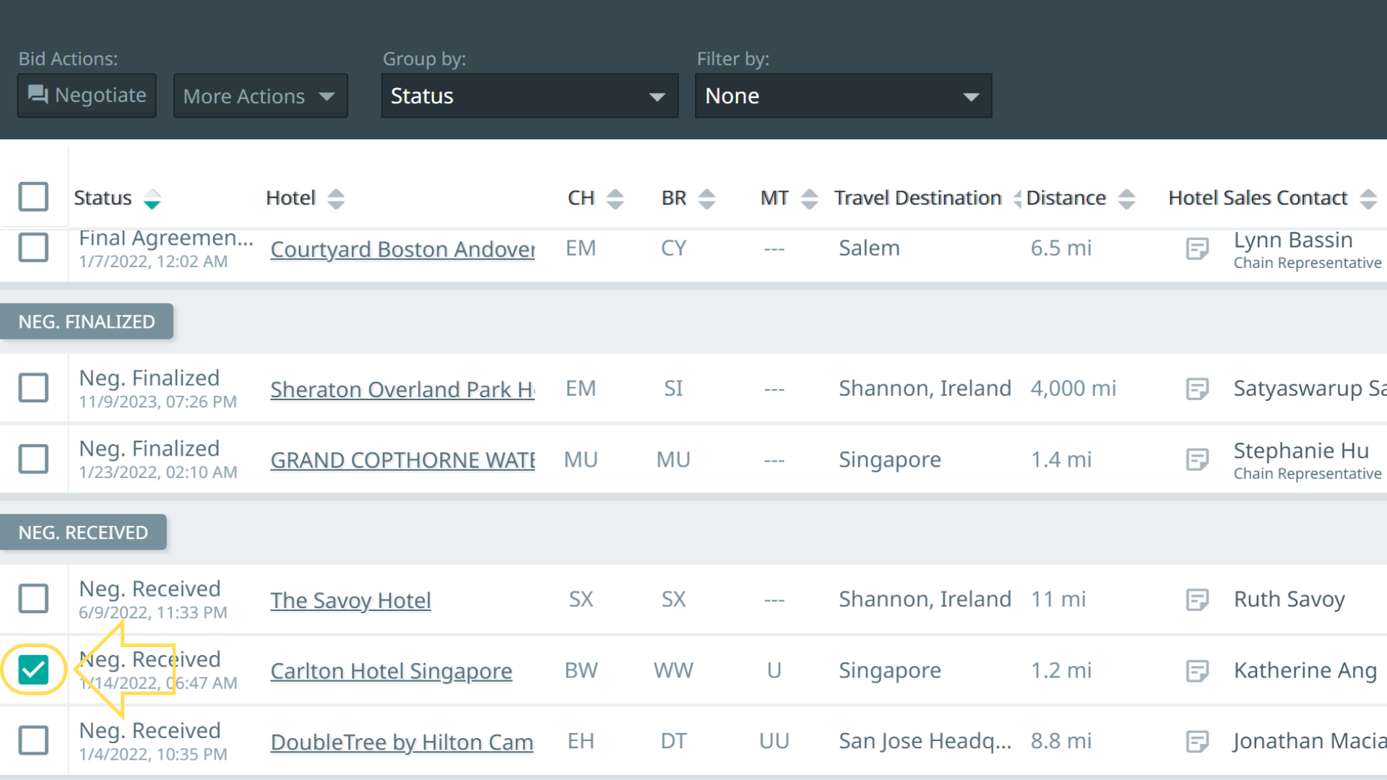The image size is (1387, 780).
Task: Open the GRAND COPTHORNE hotel link
Action: pos(402,460)
